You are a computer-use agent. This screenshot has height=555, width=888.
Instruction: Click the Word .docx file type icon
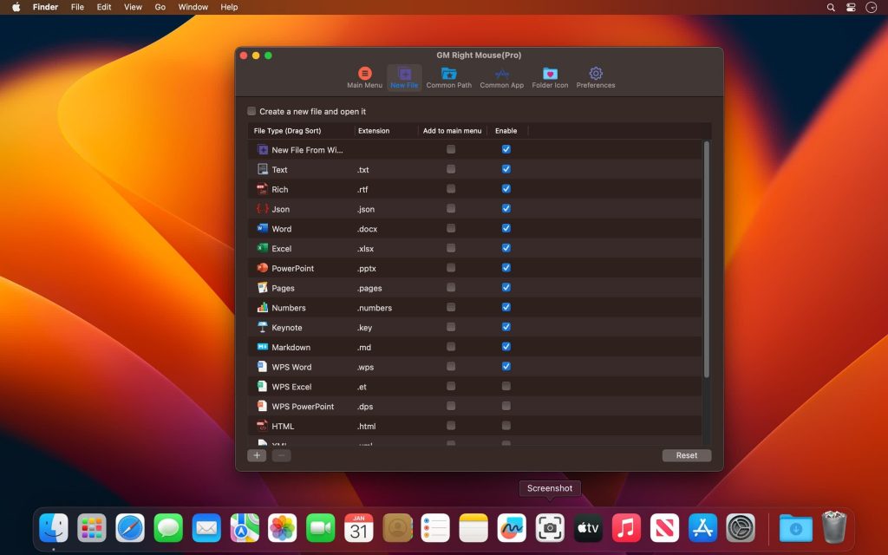262,228
